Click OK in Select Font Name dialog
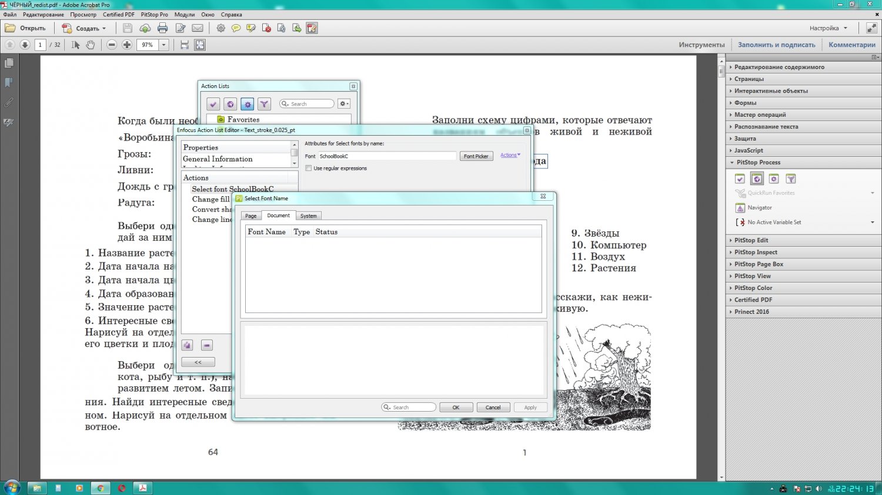Image resolution: width=882 pixels, height=495 pixels. coord(456,407)
